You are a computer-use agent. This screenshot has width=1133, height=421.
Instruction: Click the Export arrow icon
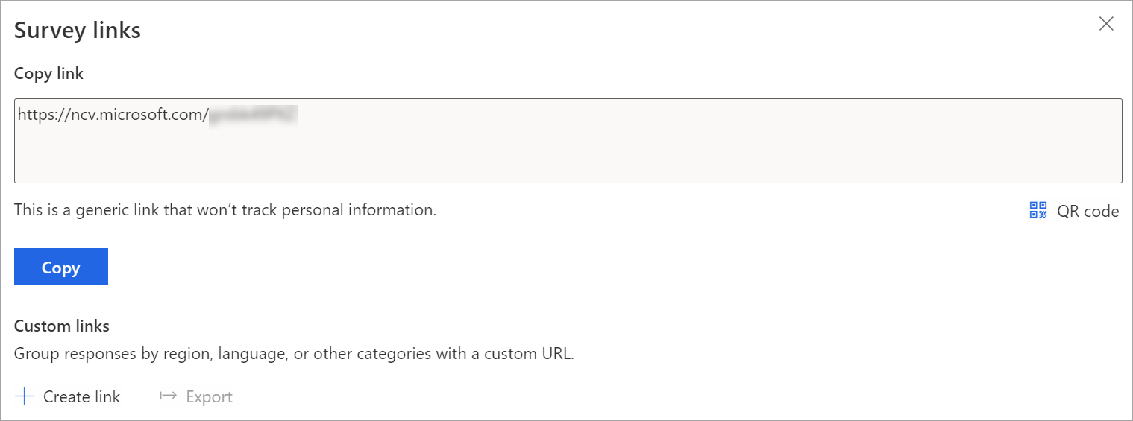[x=168, y=396]
